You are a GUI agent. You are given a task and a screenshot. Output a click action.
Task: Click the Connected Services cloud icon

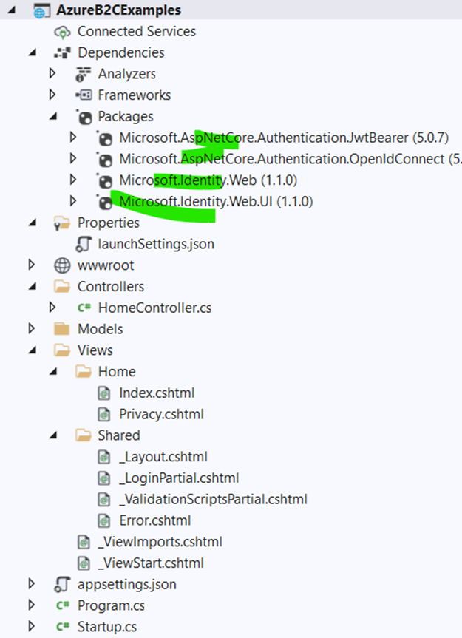(62, 32)
